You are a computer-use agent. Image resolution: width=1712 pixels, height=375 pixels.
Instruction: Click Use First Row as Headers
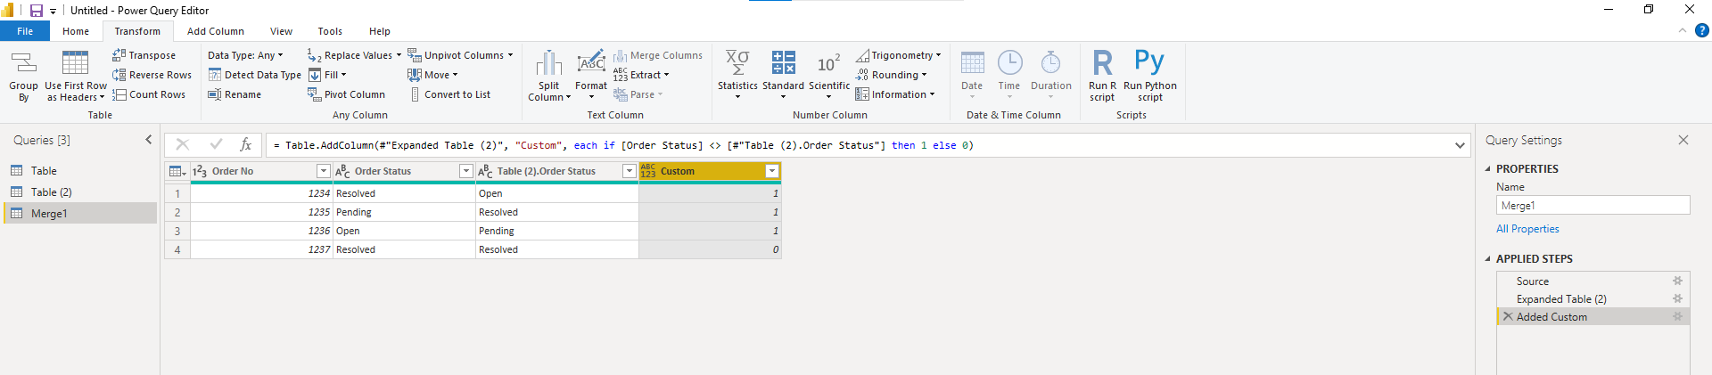[x=76, y=77]
